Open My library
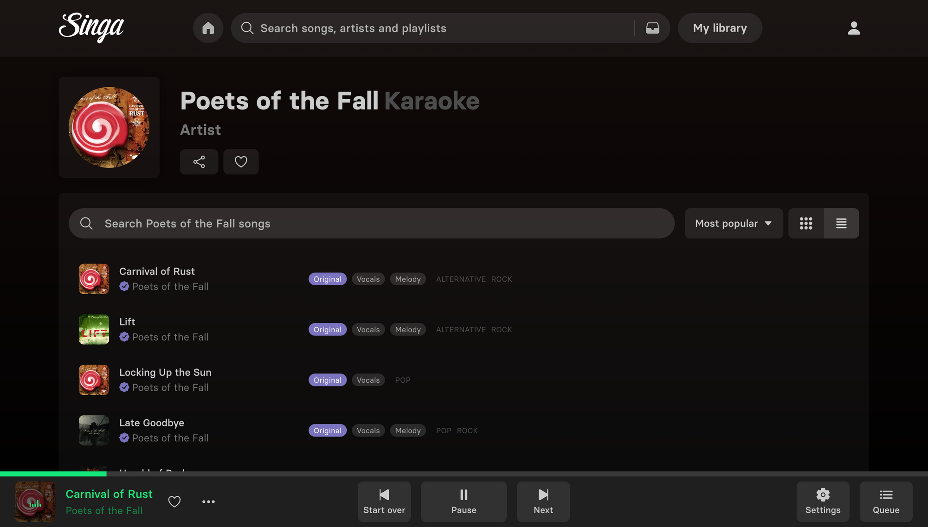Image resolution: width=928 pixels, height=527 pixels. pyautogui.click(x=720, y=28)
